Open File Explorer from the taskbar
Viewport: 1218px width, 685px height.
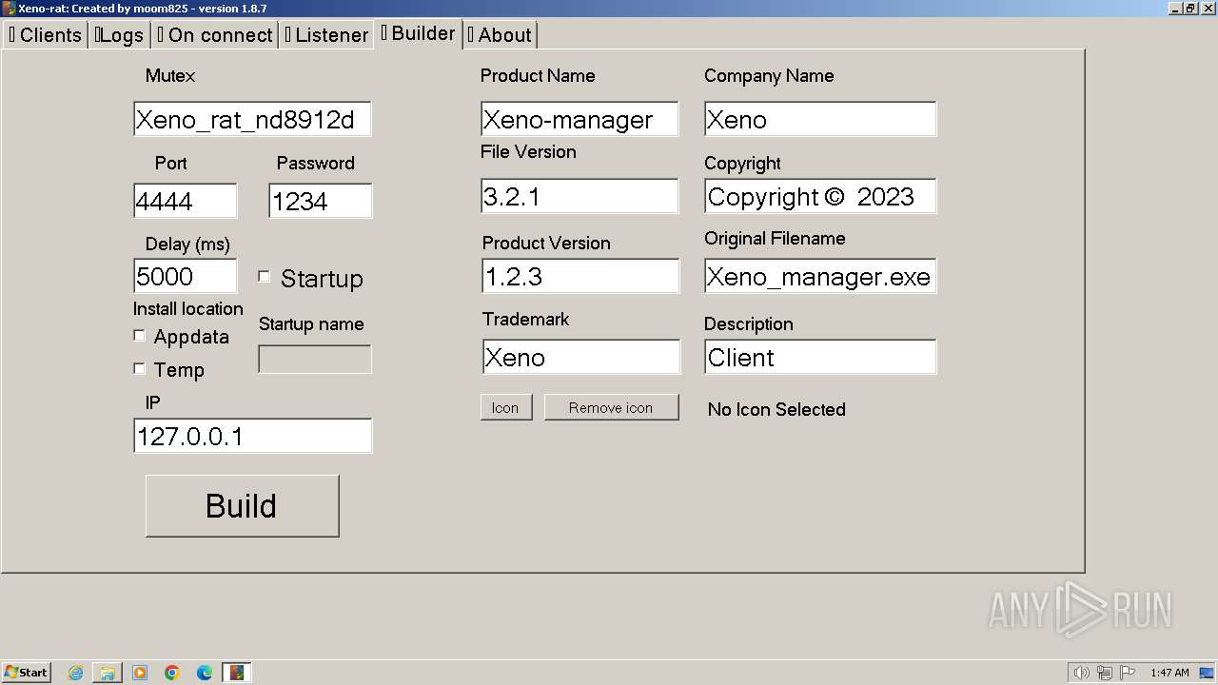point(108,673)
